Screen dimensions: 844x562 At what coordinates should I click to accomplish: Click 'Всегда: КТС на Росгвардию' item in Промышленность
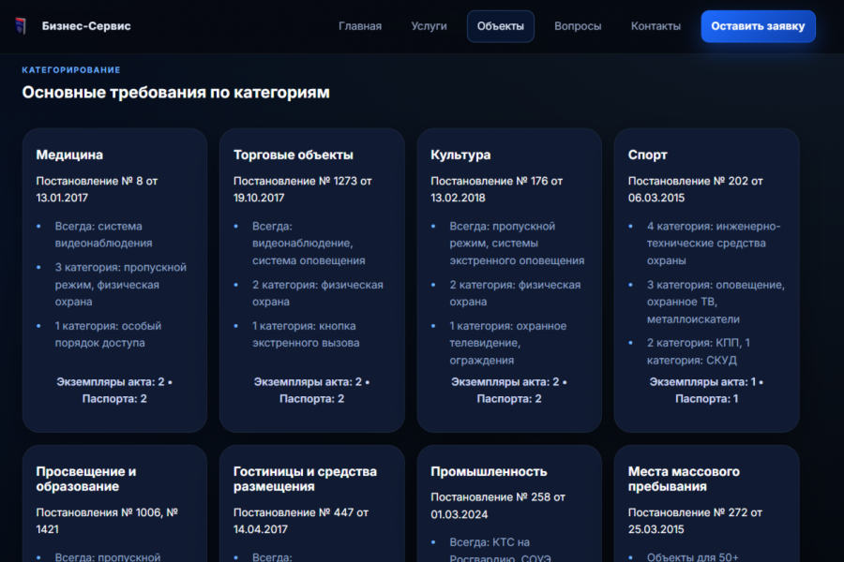[x=500, y=551]
